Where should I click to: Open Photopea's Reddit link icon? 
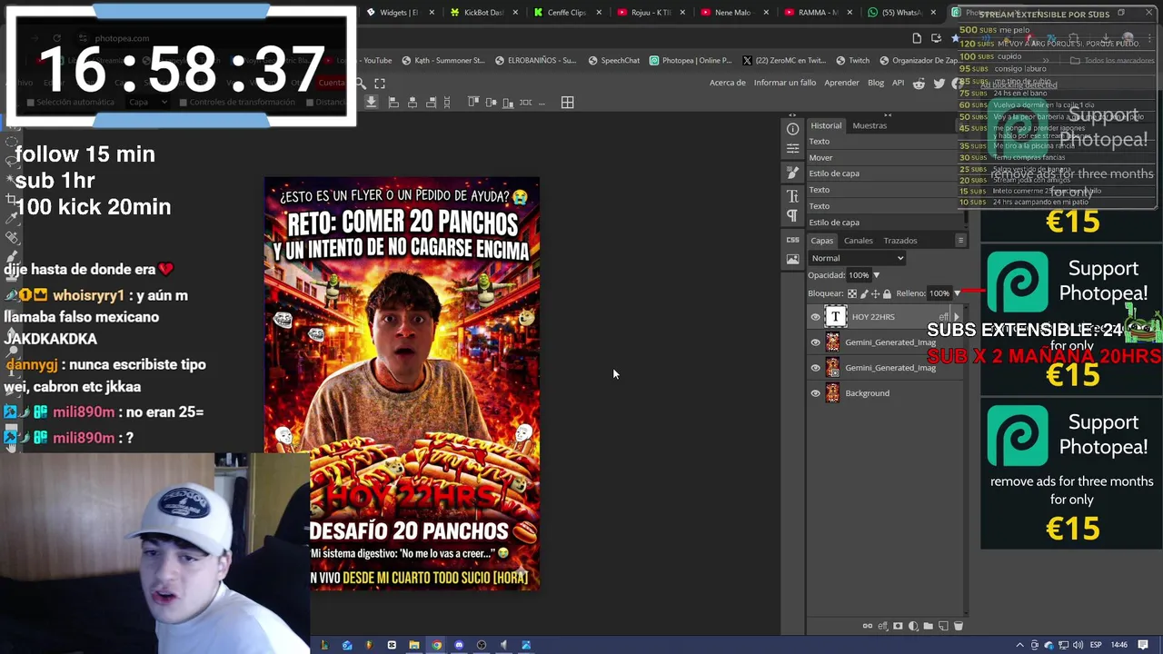click(919, 83)
